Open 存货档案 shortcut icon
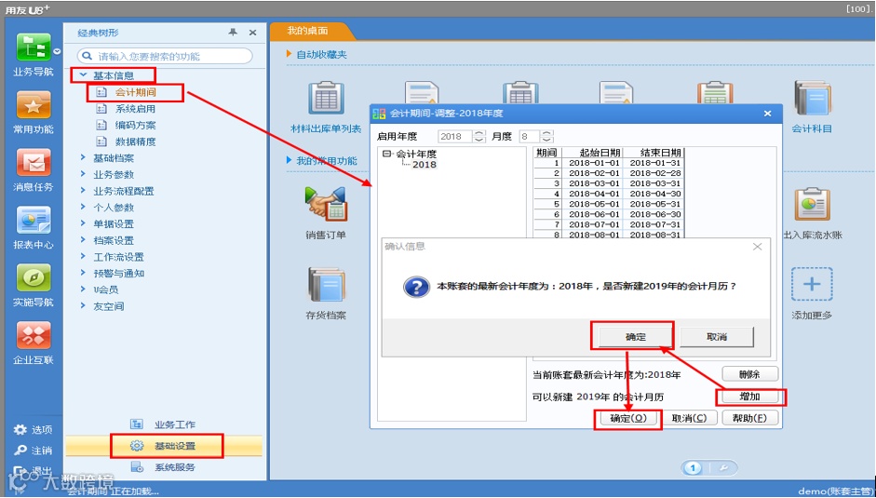This screenshot has height=498, width=876. pos(326,284)
